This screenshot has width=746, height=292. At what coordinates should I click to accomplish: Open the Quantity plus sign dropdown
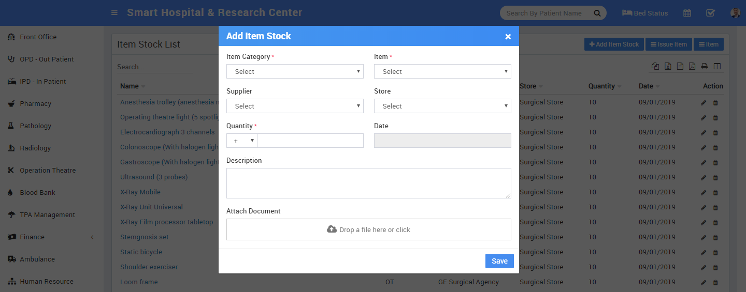click(242, 141)
